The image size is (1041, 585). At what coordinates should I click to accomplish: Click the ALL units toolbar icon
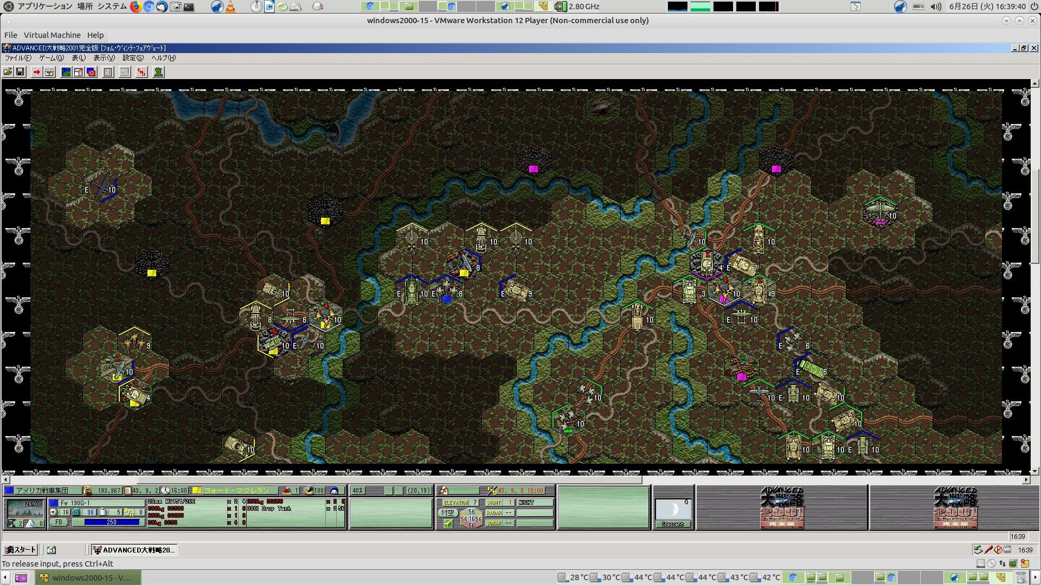click(125, 72)
